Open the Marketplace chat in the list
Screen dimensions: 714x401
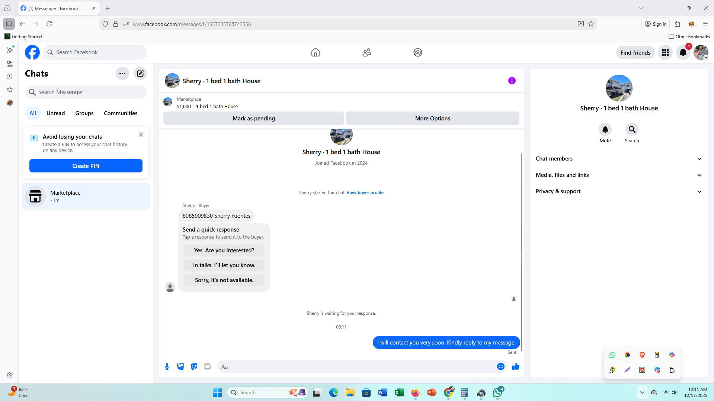(86, 196)
